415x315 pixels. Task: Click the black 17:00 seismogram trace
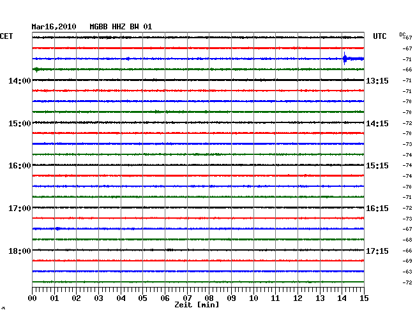tap(198, 207)
